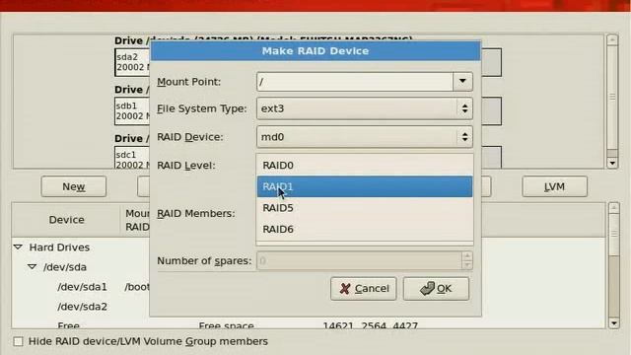
Task: Click the Hard Drives label
Action: pyautogui.click(x=59, y=248)
